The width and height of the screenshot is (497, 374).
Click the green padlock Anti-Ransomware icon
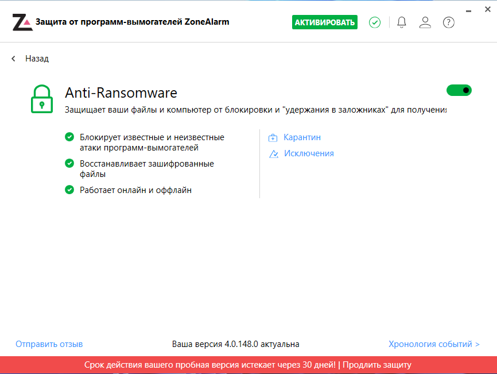(42, 99)
